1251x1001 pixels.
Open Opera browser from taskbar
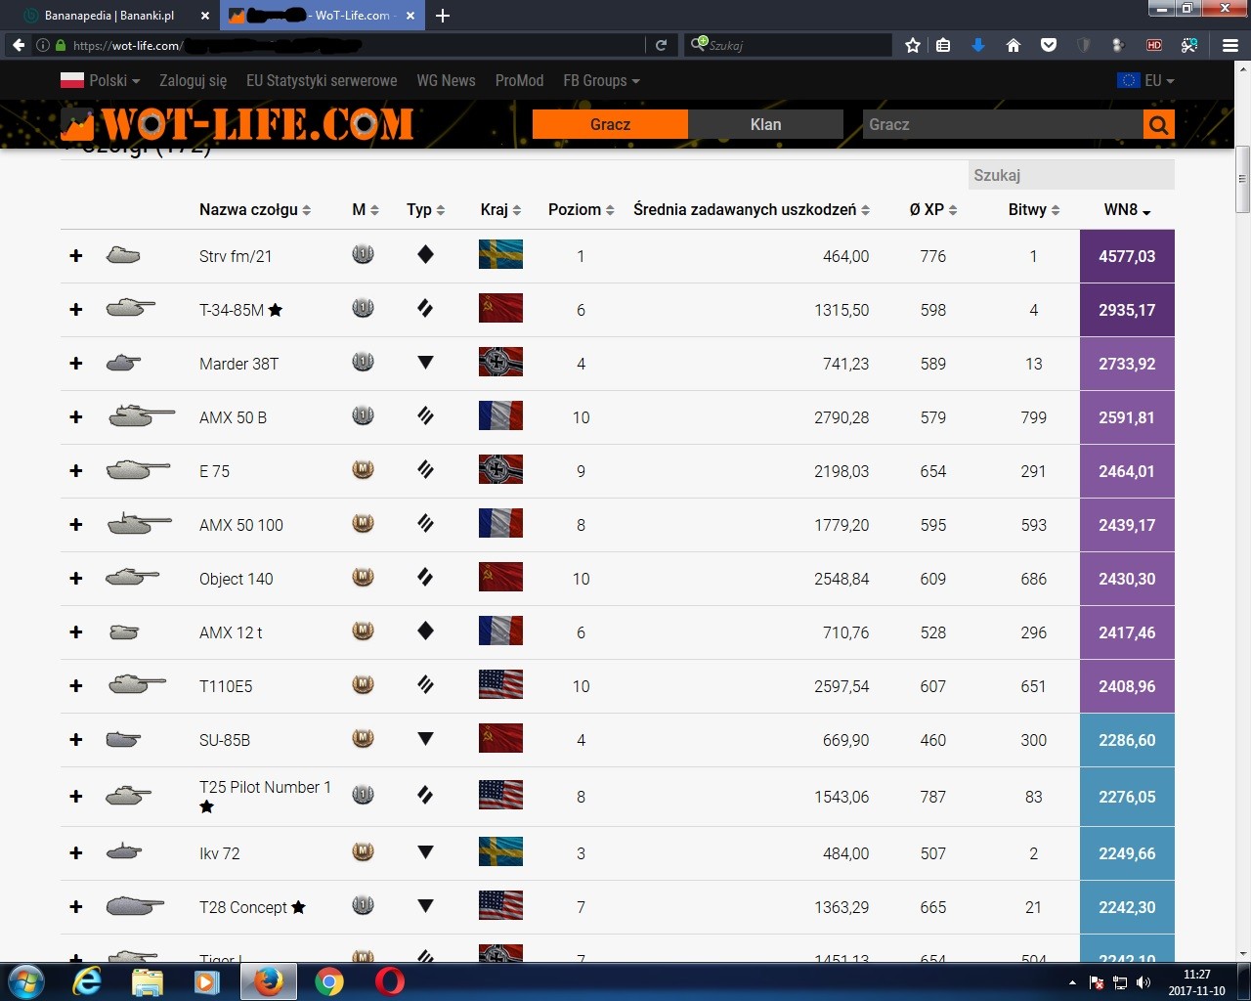pyautogui.click(x=389, y=981)
